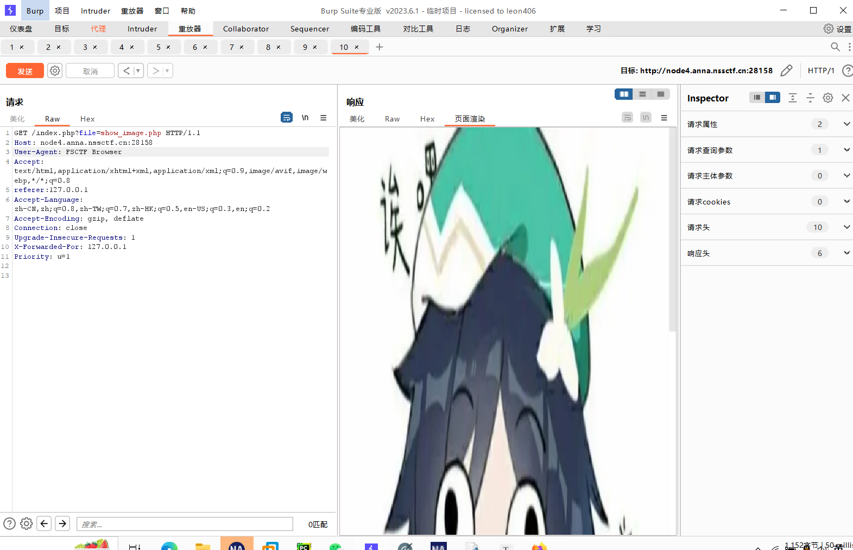The height and width of the screenshot is (550, 853).
Task: Open the Intruder menu in menu bar
Action: [x=96, y=11]
